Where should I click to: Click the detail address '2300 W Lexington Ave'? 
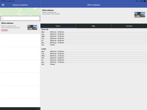49,12
